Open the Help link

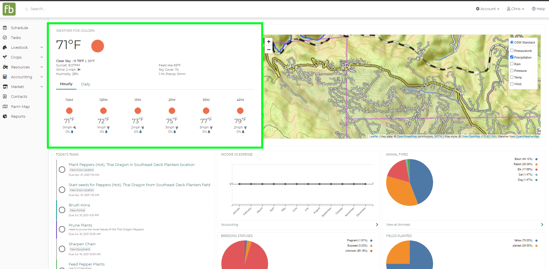[538, 9]
